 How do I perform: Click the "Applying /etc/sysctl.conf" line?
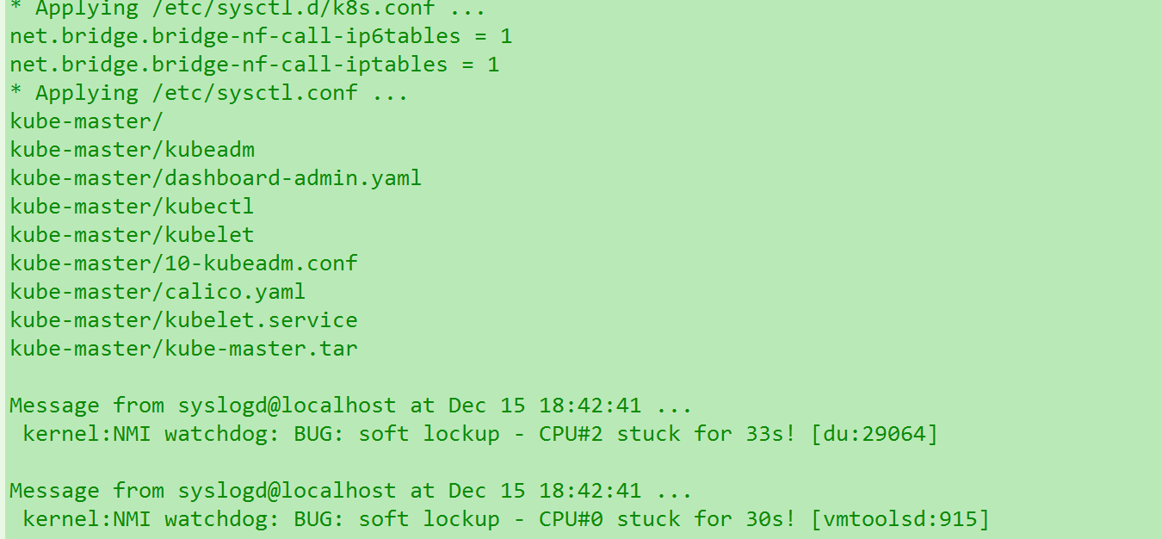208,93
